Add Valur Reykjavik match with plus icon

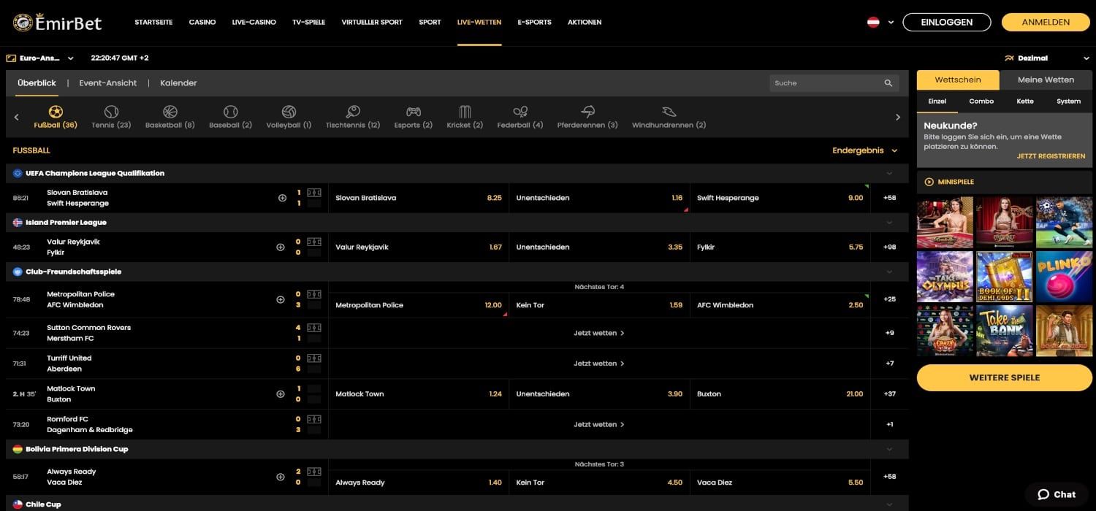[281, 247]
